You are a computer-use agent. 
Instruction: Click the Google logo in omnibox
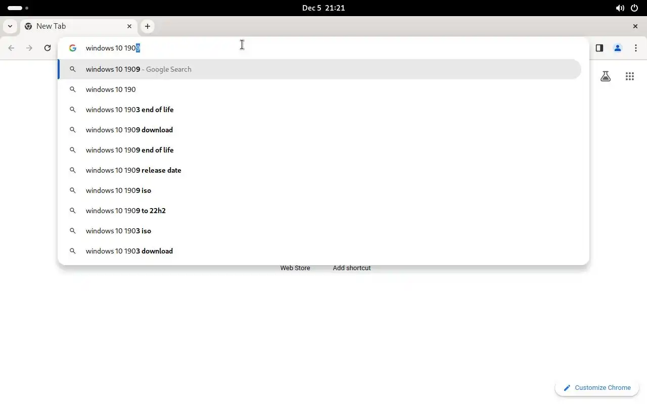click(x=73, y=48)
